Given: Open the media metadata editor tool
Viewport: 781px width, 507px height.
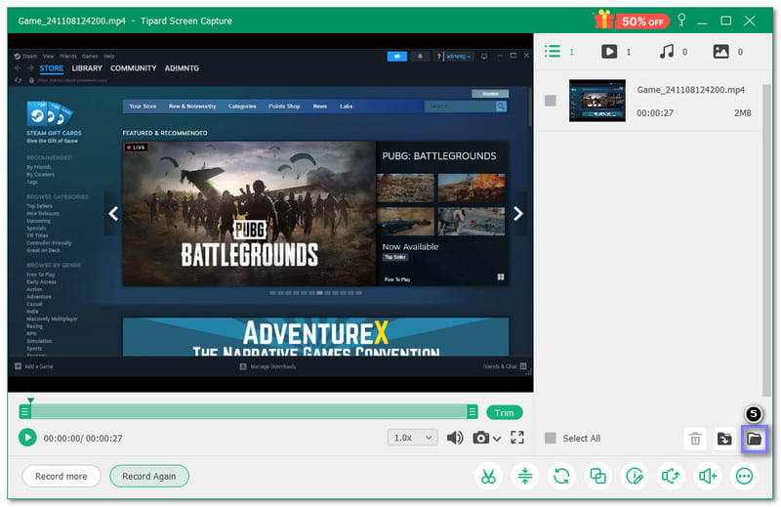Looking at the screenshot, I should 635,476.
